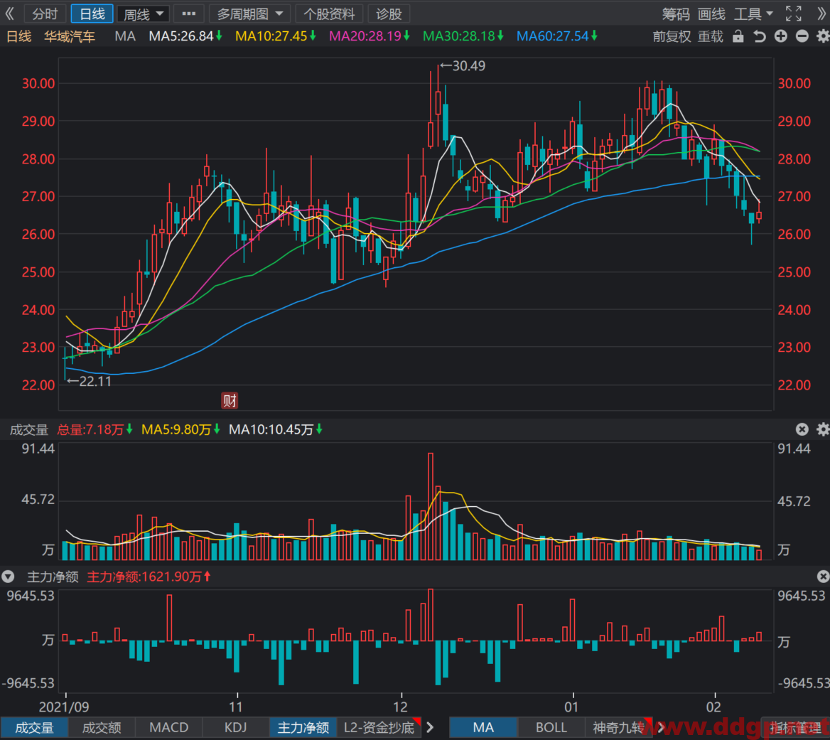Click the 华域汽车 stock name

coord(70,36)
